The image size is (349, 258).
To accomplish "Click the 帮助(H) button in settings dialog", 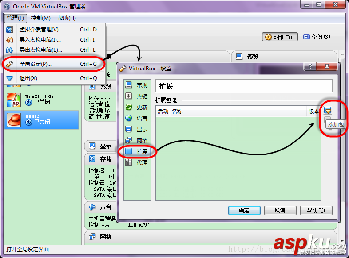I will [x=316, y=210].
